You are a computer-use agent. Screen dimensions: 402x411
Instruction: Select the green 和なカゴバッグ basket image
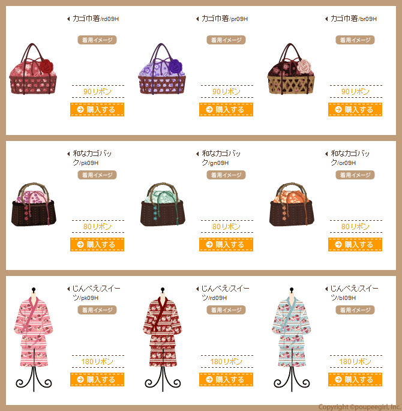click(x=163, y=205)
